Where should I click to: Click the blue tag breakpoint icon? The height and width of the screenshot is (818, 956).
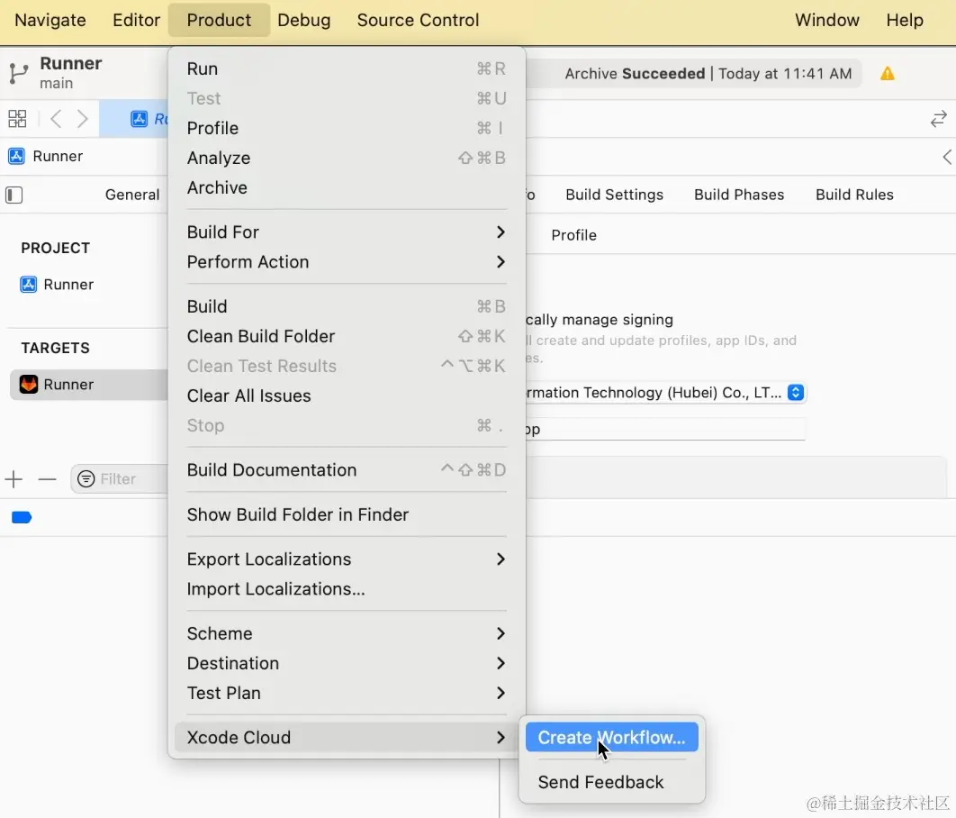(22, 518)
